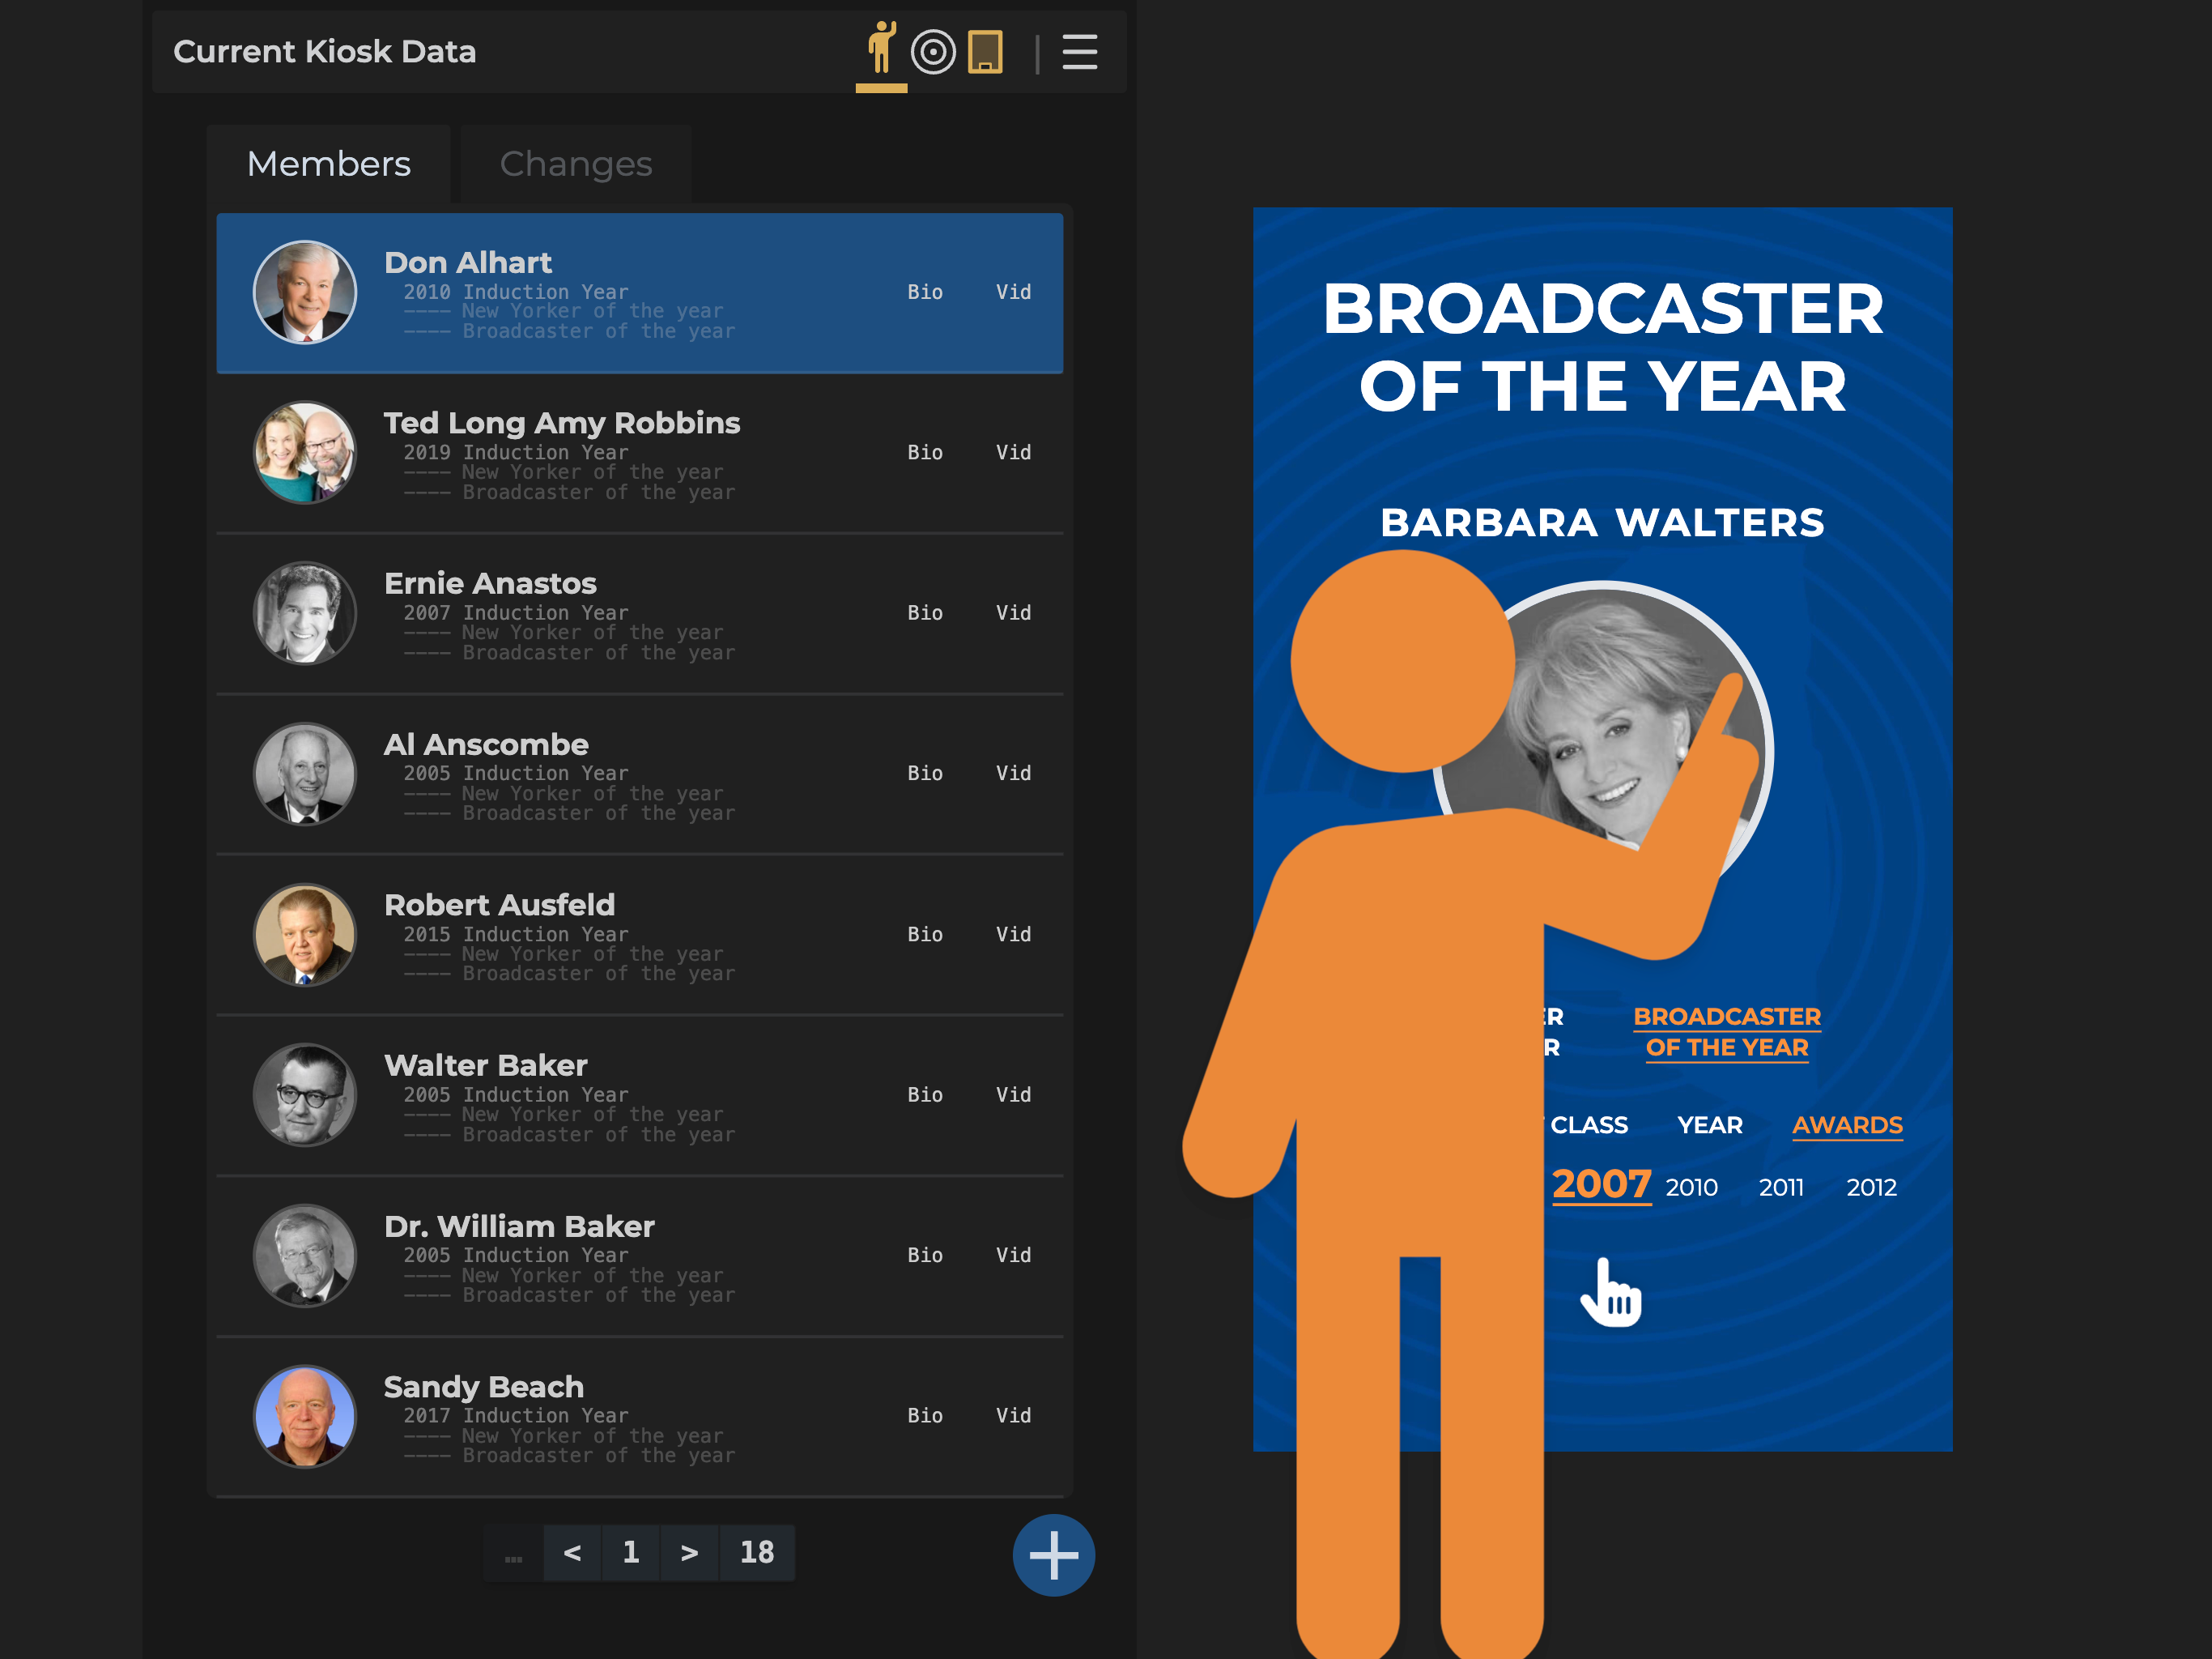
Task: Open Vid for Al Anscombe
Action: point(1012,774)
